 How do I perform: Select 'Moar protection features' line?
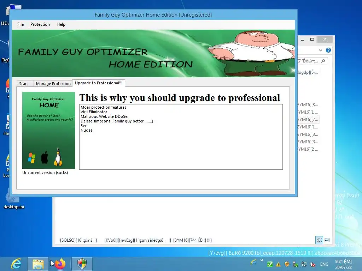coord(103,107)
